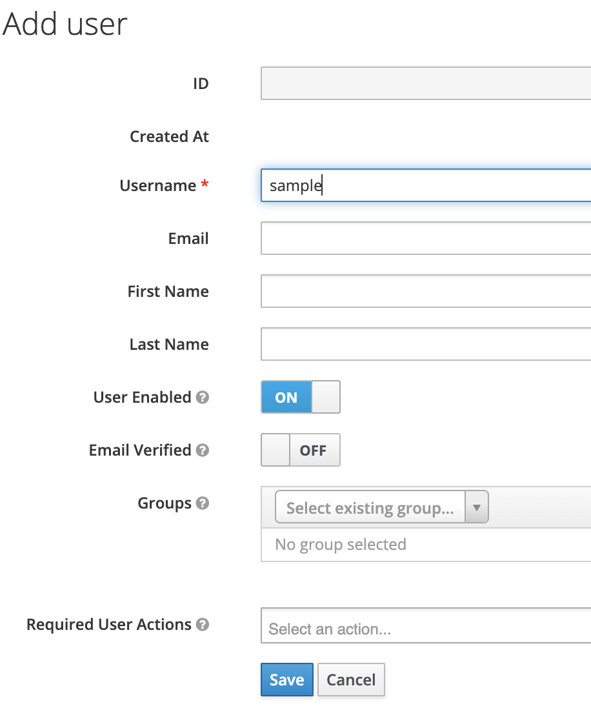
Task: Click the disabled ID field
Action: pyautogui.click(x=426, y=84)
